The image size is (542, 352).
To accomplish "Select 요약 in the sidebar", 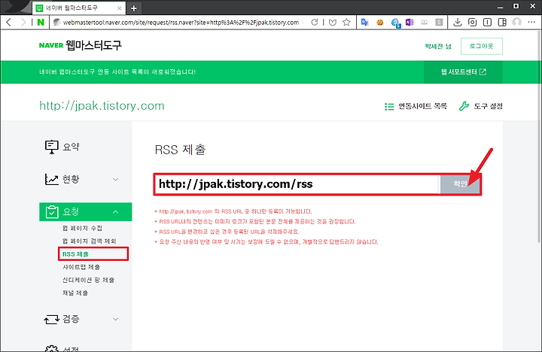I will pos(62,147).
